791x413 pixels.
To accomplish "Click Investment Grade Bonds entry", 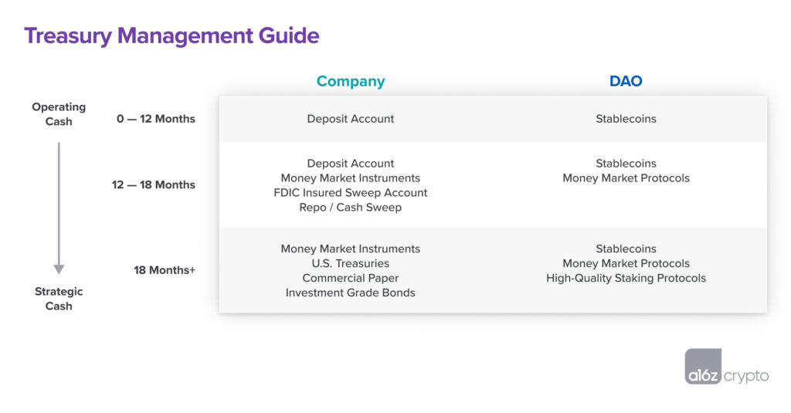I will tap(350, 293).
